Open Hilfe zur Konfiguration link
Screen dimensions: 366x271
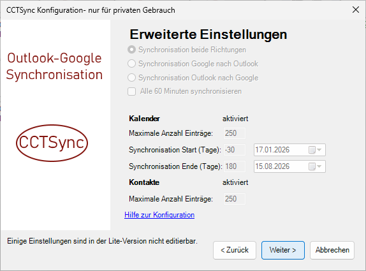click(x=159, y=215)
